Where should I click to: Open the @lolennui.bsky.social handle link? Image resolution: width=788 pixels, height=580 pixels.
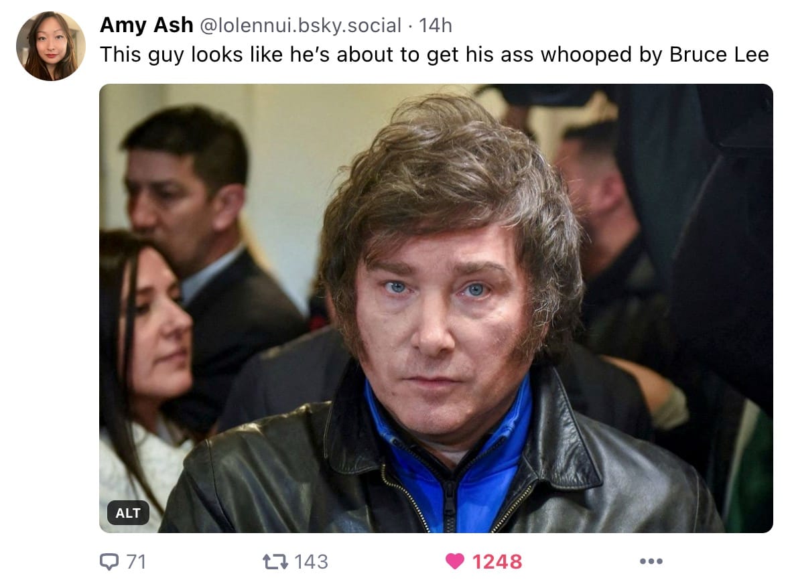point(300,25)
